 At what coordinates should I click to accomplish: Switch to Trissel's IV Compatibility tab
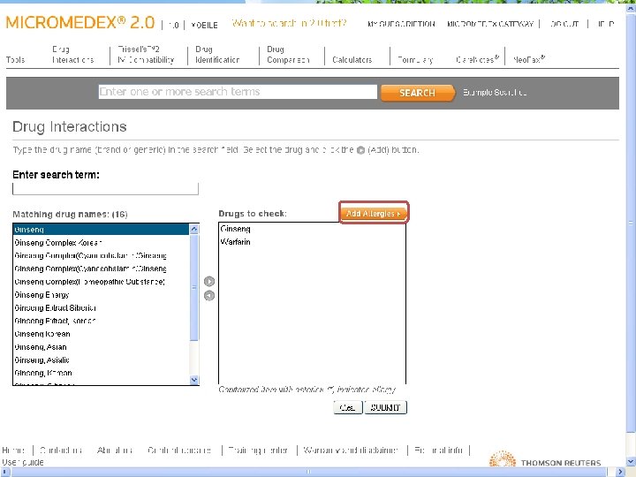pyautogui.click(x=146, y=55)
